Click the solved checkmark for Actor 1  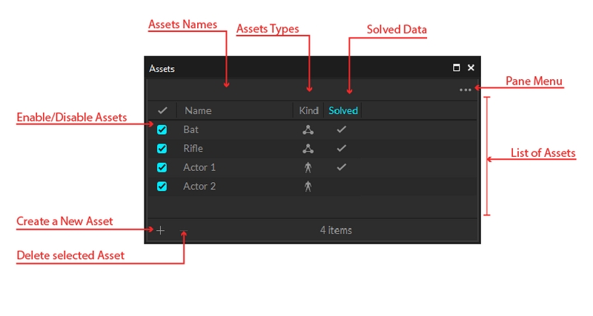(341, 167)
